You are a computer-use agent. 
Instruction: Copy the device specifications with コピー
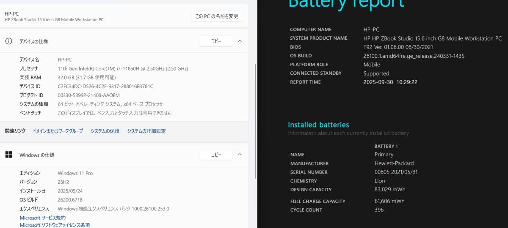click(216, 41)
